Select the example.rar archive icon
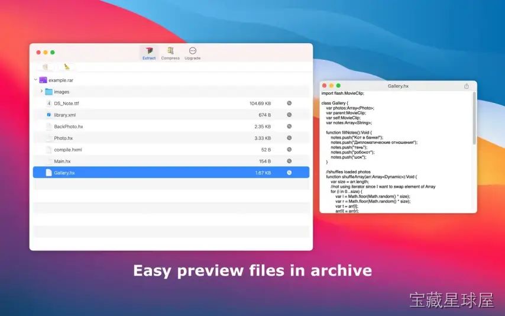This screenshot has width=505, height=316. 43,80
